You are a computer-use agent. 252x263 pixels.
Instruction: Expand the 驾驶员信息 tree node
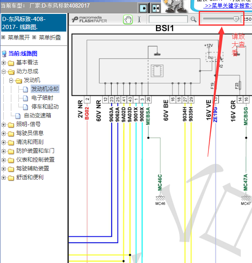point(3,133)
